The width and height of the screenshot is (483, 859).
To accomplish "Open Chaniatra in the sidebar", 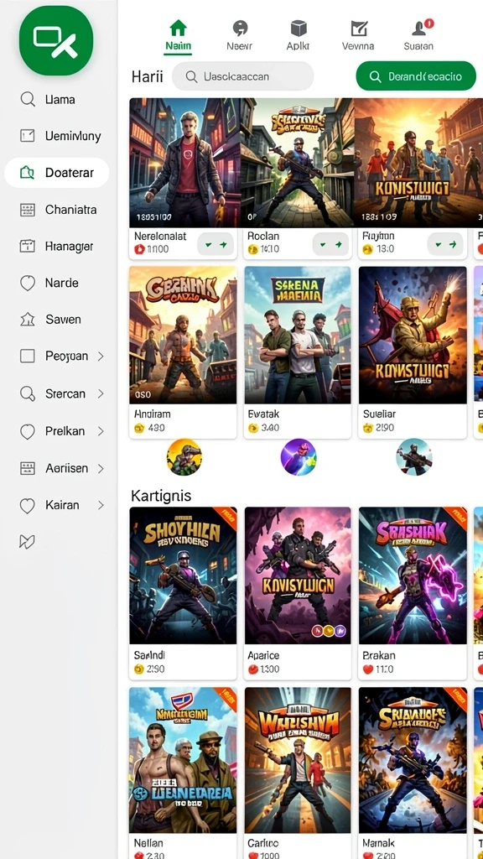I will point(57,209).
